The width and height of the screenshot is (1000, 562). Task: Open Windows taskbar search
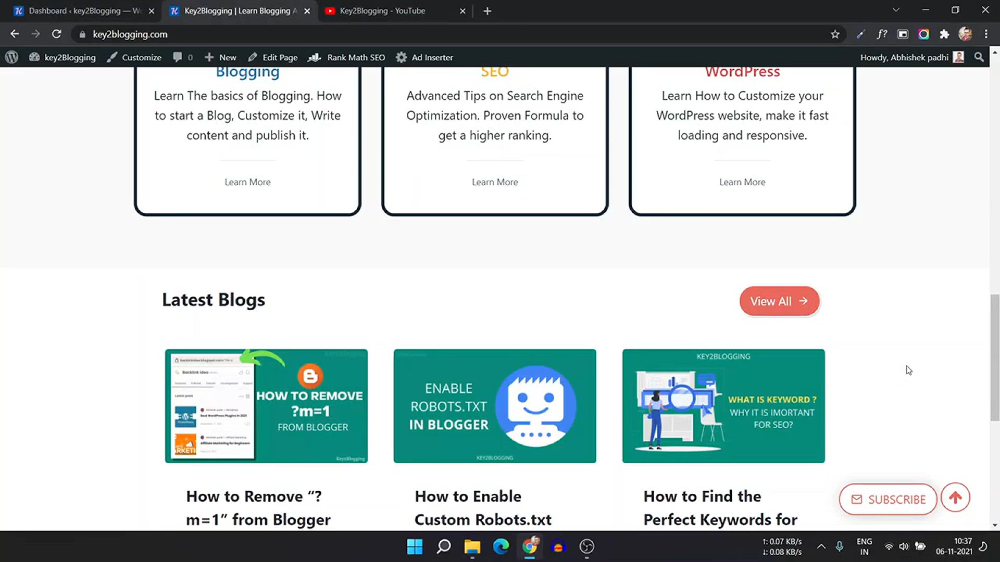click(443, 546)
